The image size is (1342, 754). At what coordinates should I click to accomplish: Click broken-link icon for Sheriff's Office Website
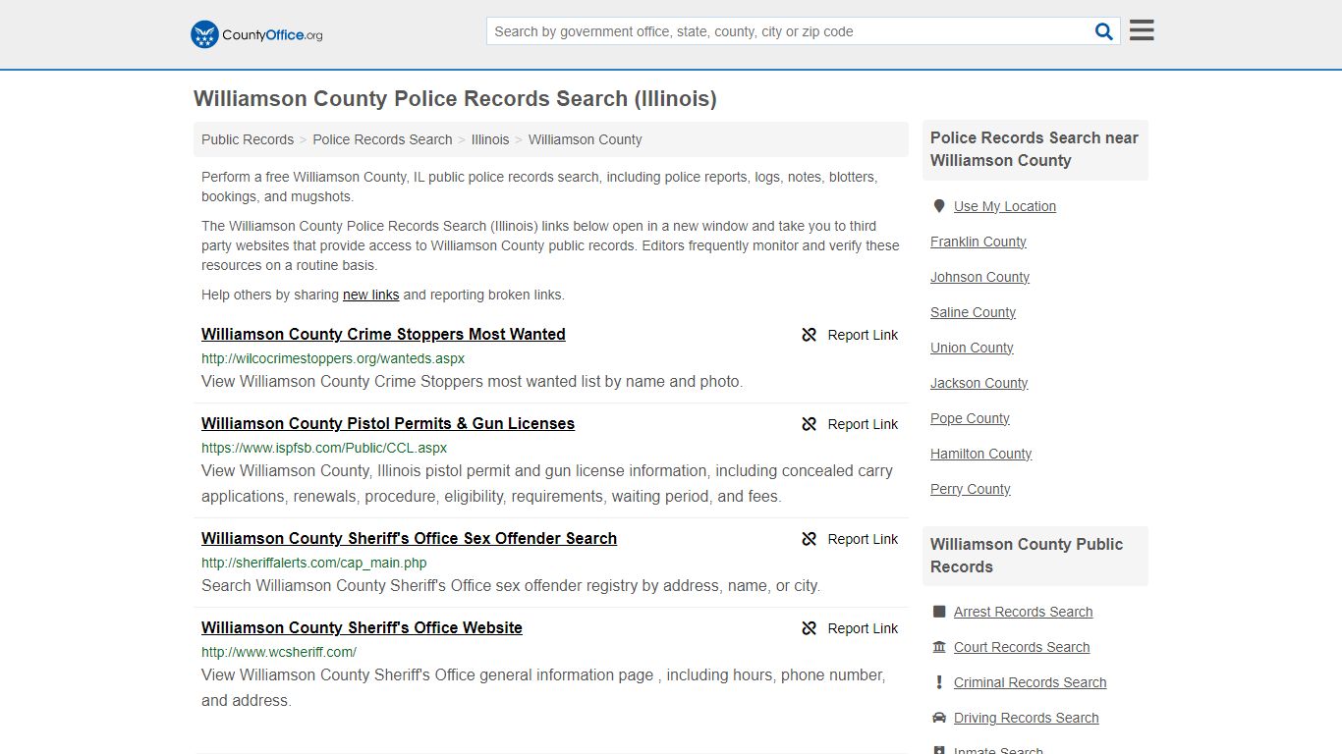(810, 628)
